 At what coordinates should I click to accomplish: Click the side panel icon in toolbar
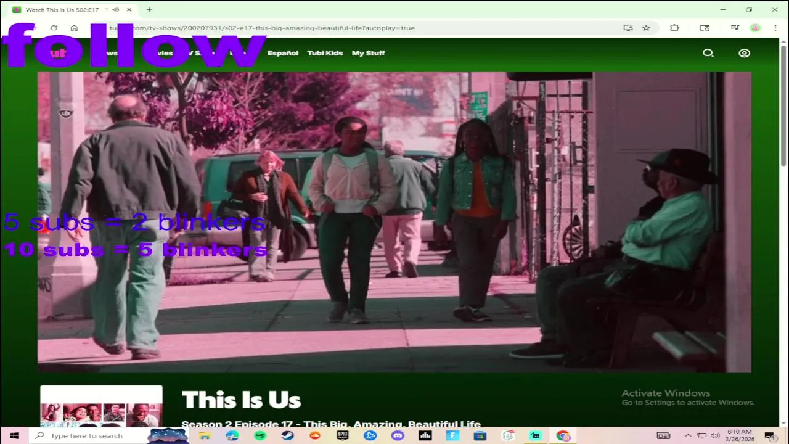click(x=705, y=28)
